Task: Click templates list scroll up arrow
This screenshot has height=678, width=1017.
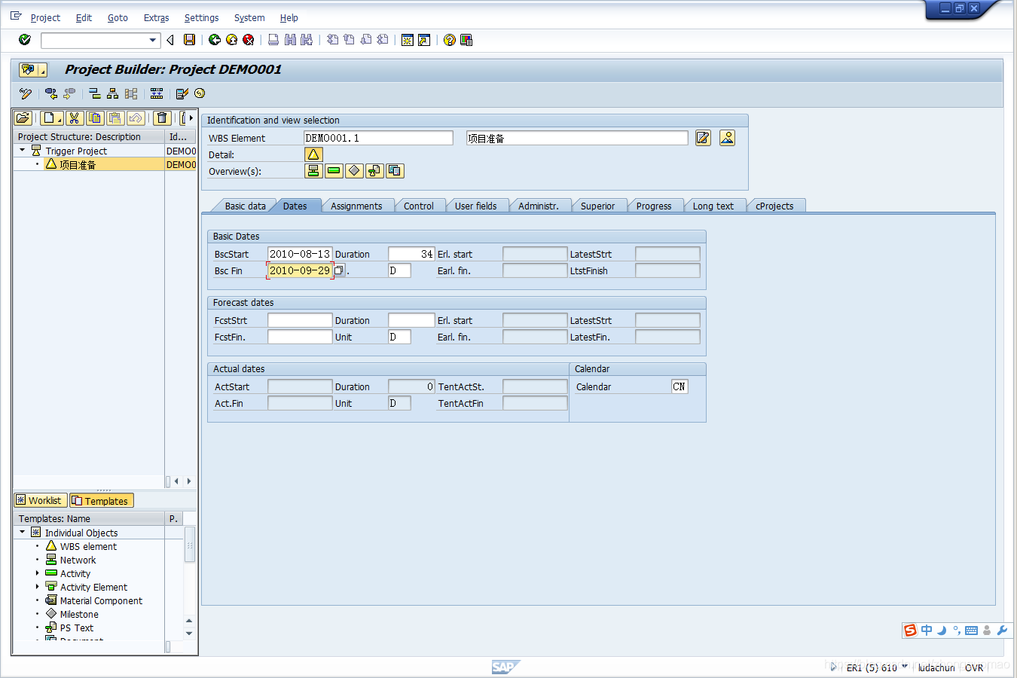Action: tap(189, 621)
